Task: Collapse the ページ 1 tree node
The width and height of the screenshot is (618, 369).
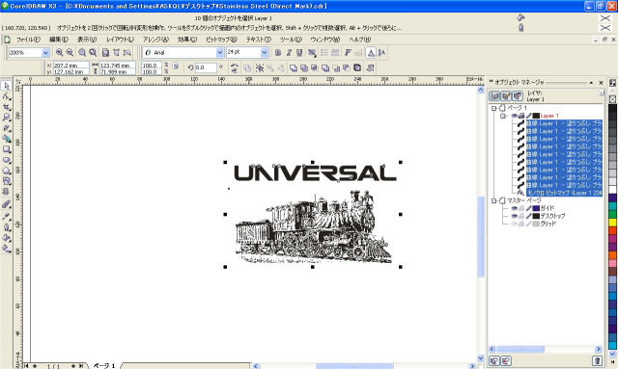Action: [x=493, y=108]
